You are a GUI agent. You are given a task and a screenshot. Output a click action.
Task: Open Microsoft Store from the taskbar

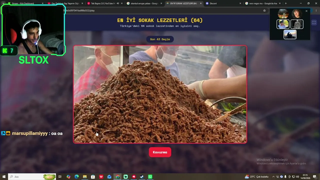click(93, 177)
